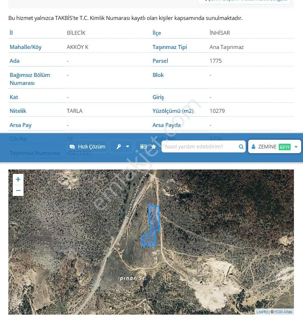Zoom in on the map with plus

point(18,179)
